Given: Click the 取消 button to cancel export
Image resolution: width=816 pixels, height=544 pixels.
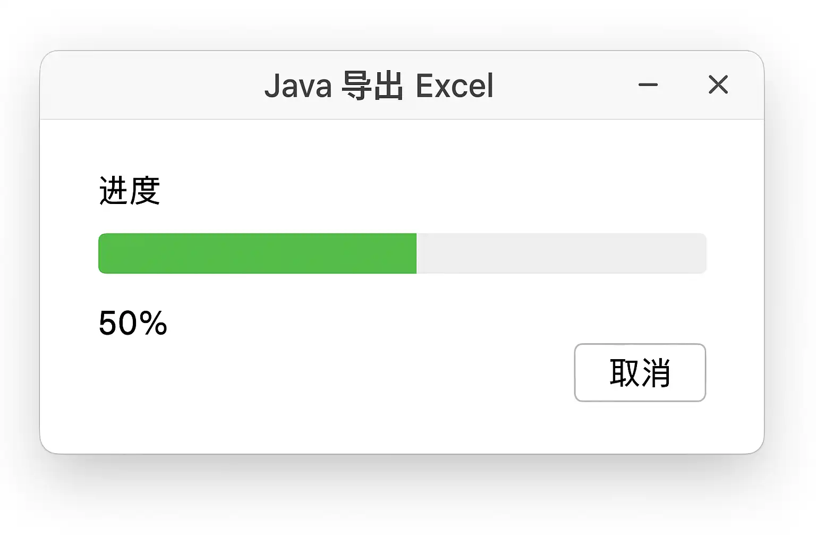Looking at the screenshot, I should [x=640, y=372].
